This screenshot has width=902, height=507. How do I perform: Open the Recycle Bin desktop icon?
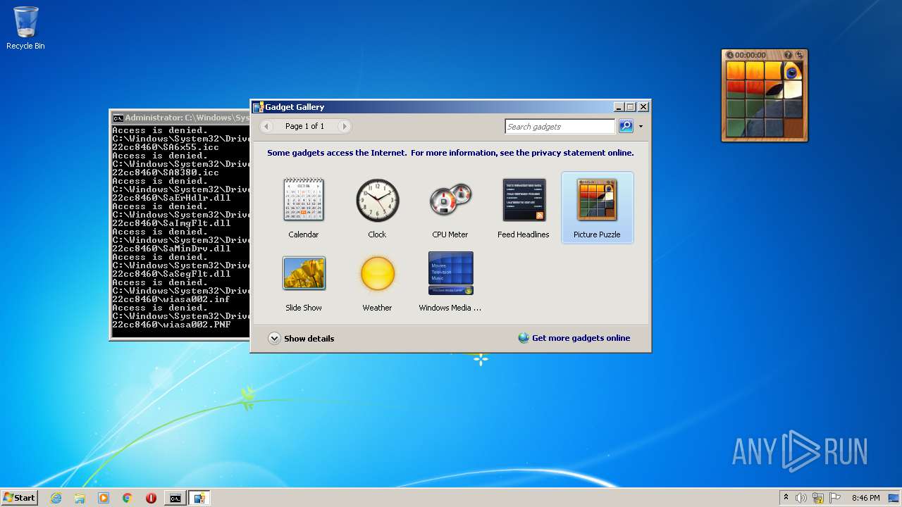(25, 28)
